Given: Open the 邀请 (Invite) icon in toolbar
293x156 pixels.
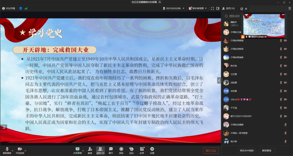Looking at the screenshot, I should pyautogui.click(x=90, y=150).
